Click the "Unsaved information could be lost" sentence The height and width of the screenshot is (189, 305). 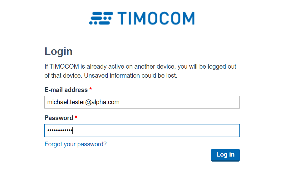pos(130,75)
